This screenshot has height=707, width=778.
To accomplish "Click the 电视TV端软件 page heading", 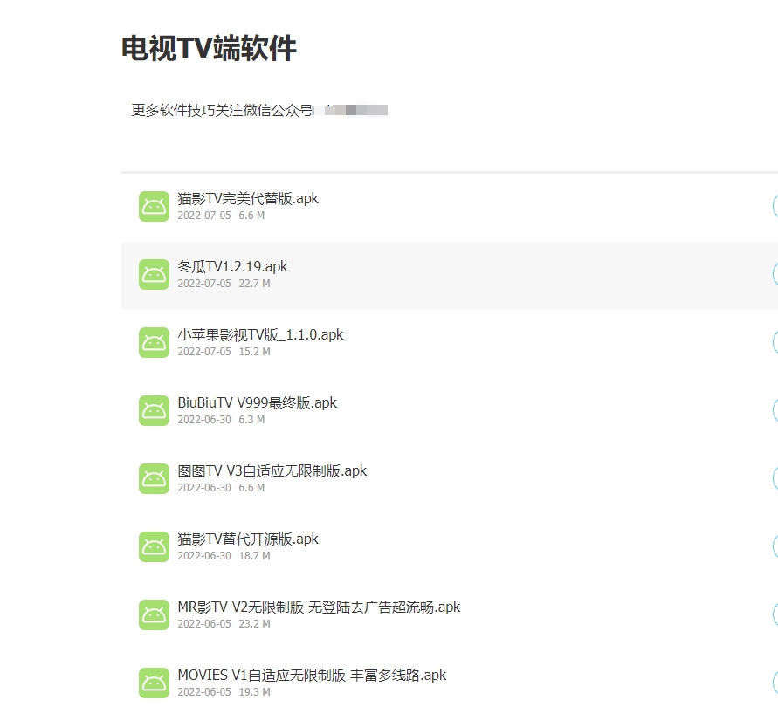I will click(210, 49).
